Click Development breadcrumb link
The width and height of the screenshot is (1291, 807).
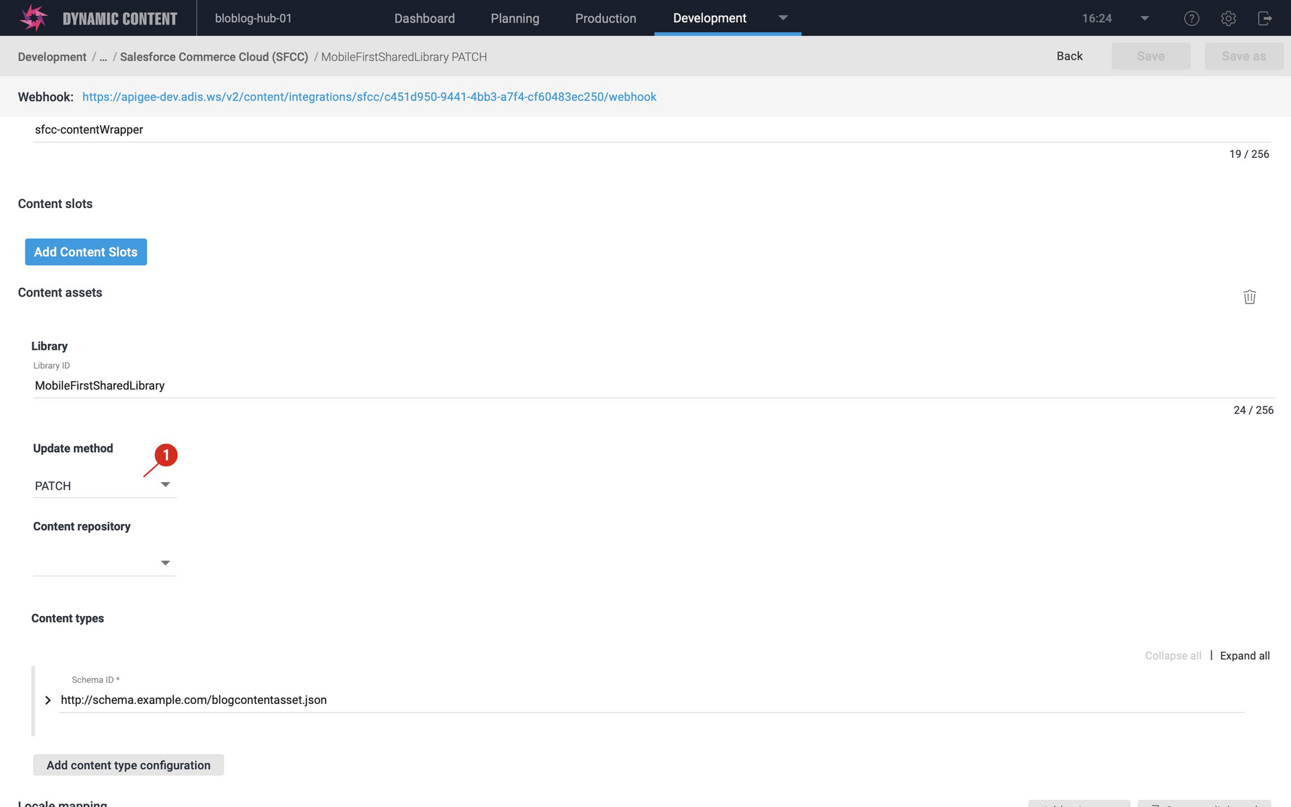pyautogui.click(x=52, y=57)
